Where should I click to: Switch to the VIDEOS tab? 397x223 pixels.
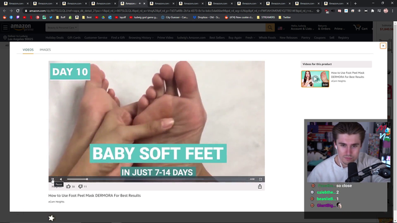point(28,50)
